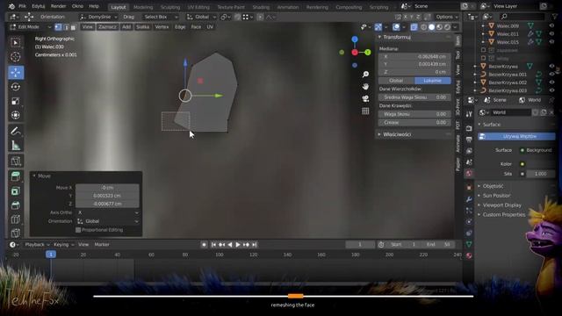Click the Move Y 0.001523 cm field
The image size is (562, 316).
coord(107,196)
